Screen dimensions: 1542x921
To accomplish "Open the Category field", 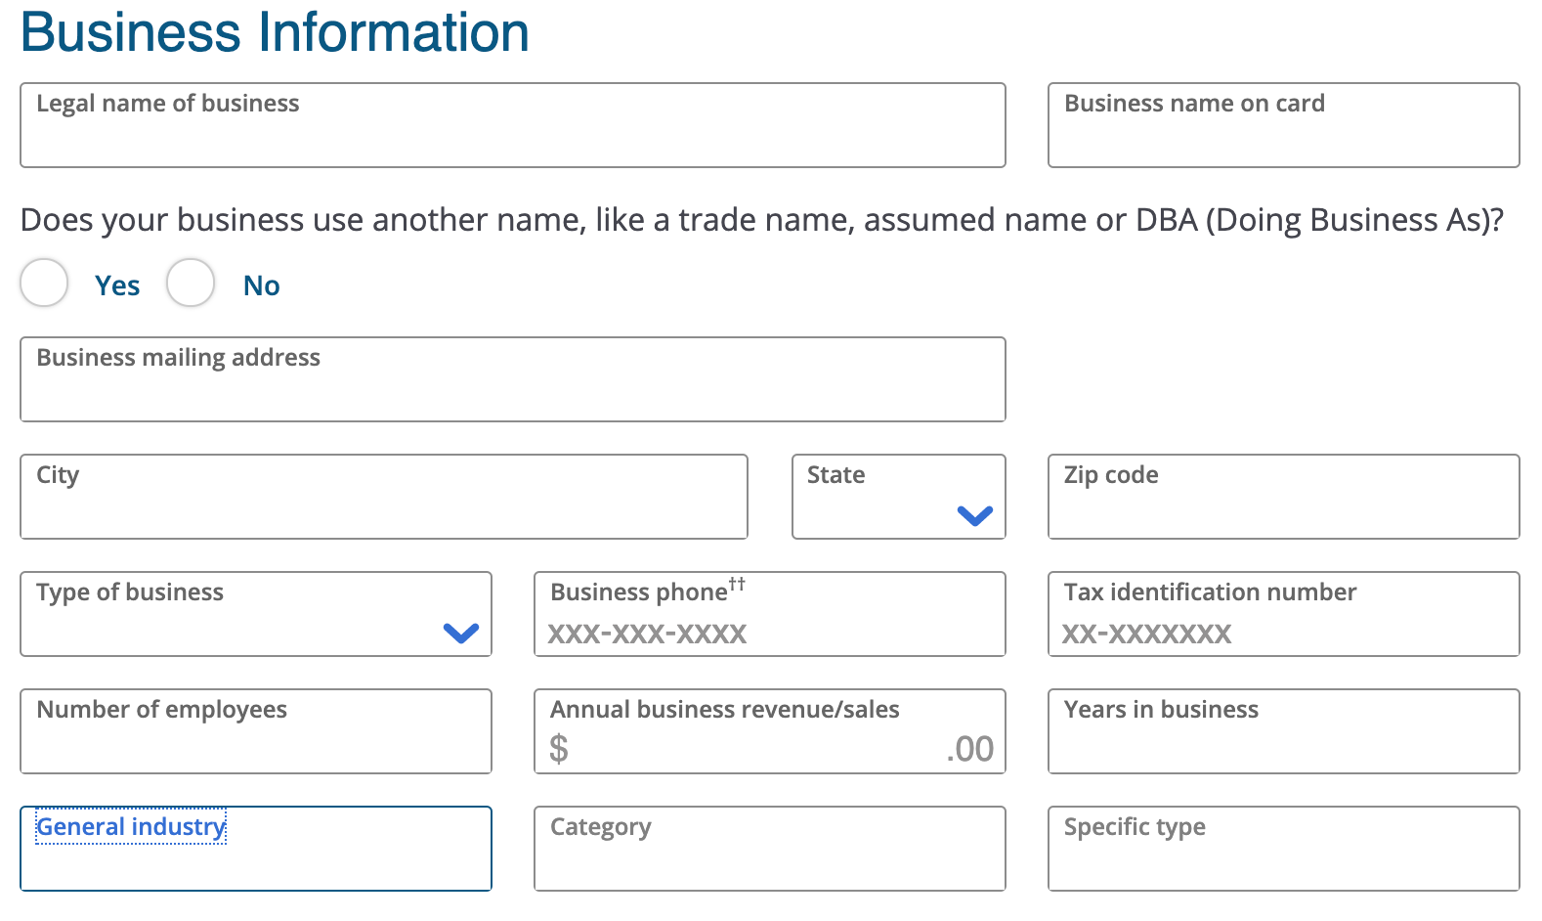I will [770, 849].
